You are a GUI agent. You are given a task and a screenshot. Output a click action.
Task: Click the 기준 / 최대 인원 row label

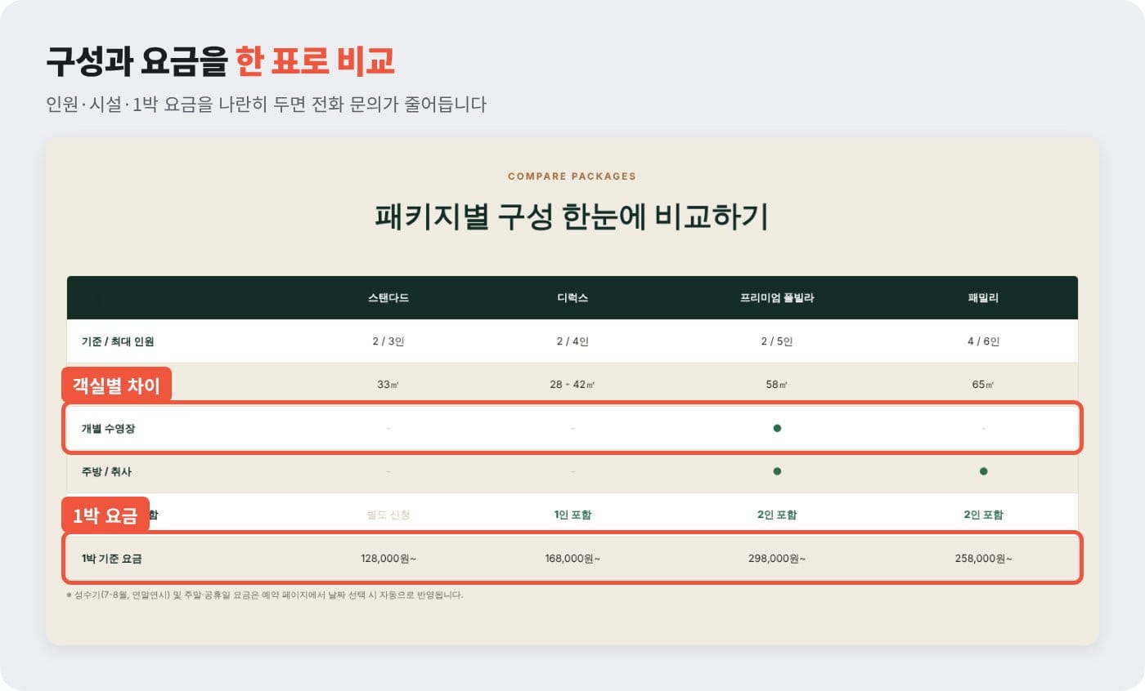pyautogui.click(x=118, y=341)
